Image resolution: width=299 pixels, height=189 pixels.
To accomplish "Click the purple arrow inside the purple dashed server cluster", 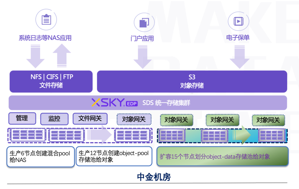I will 99,135.
